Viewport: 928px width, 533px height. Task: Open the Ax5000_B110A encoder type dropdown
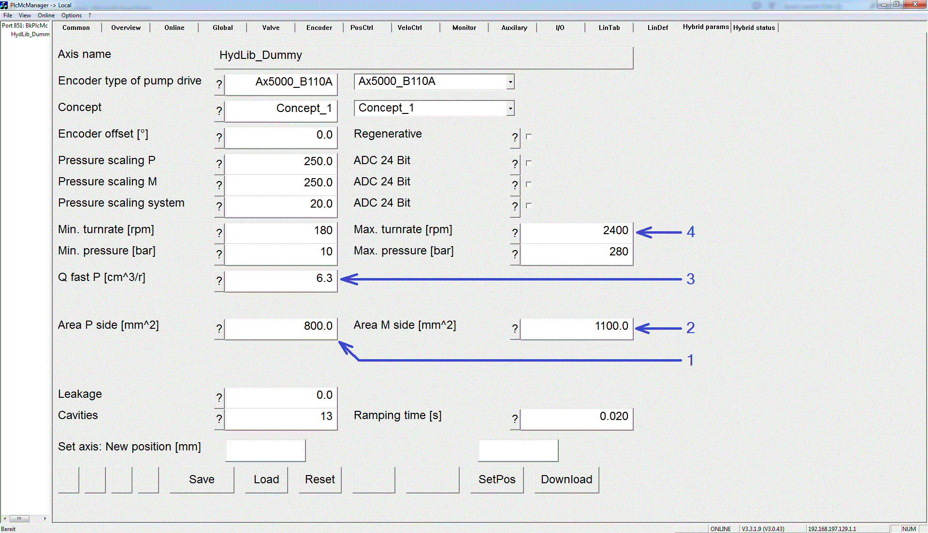510,82
